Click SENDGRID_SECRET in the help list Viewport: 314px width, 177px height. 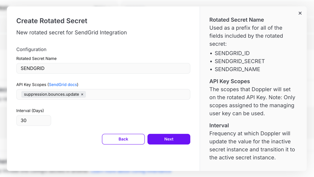click(x=239, y=61)
